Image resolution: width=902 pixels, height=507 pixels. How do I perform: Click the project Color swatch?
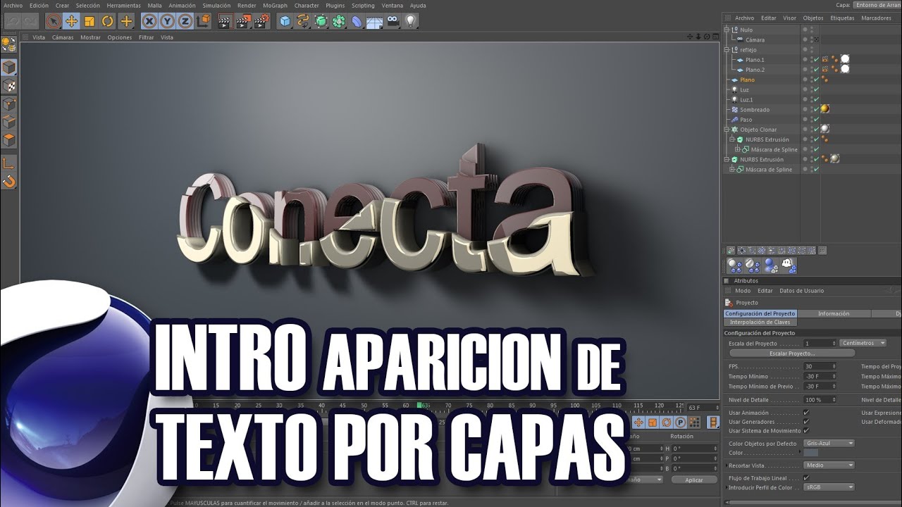click(811, 453)
